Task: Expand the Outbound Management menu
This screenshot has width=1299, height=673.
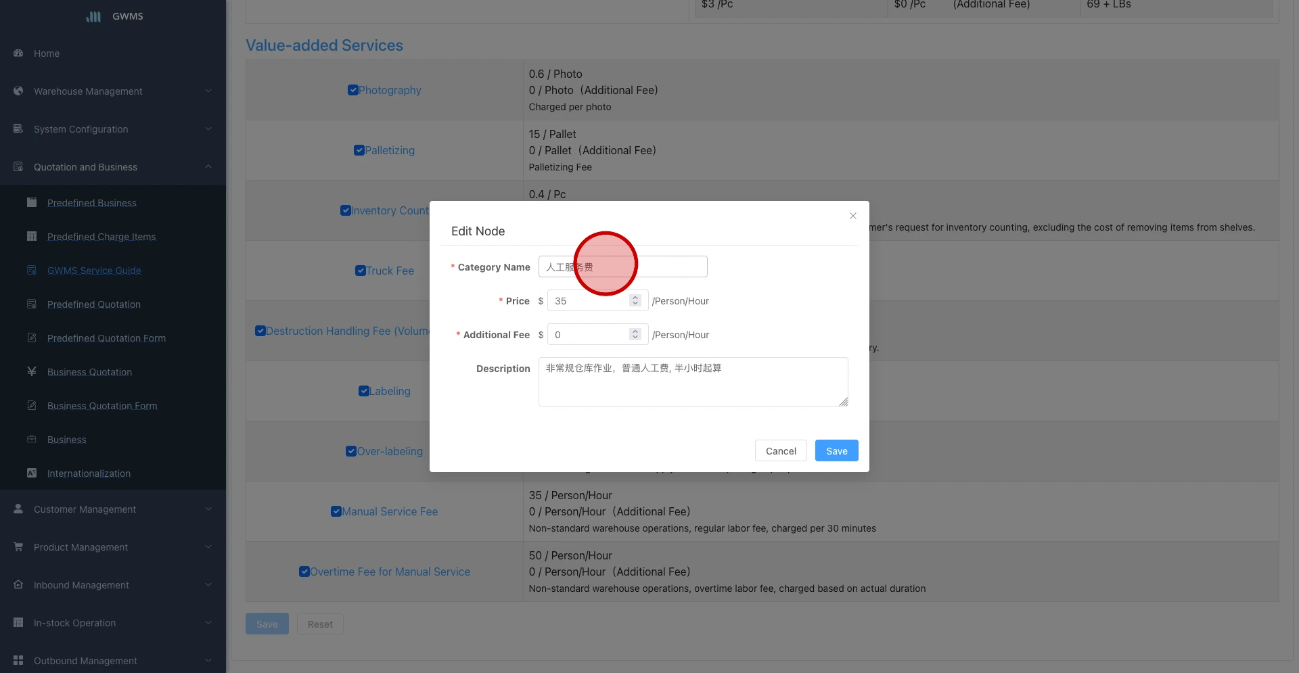Action: click(208, 660)
